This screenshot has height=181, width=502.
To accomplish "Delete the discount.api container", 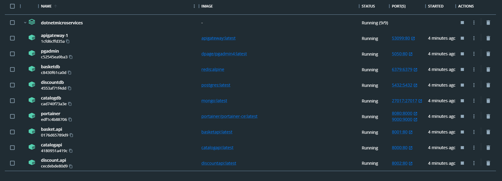I will (488, 163).
